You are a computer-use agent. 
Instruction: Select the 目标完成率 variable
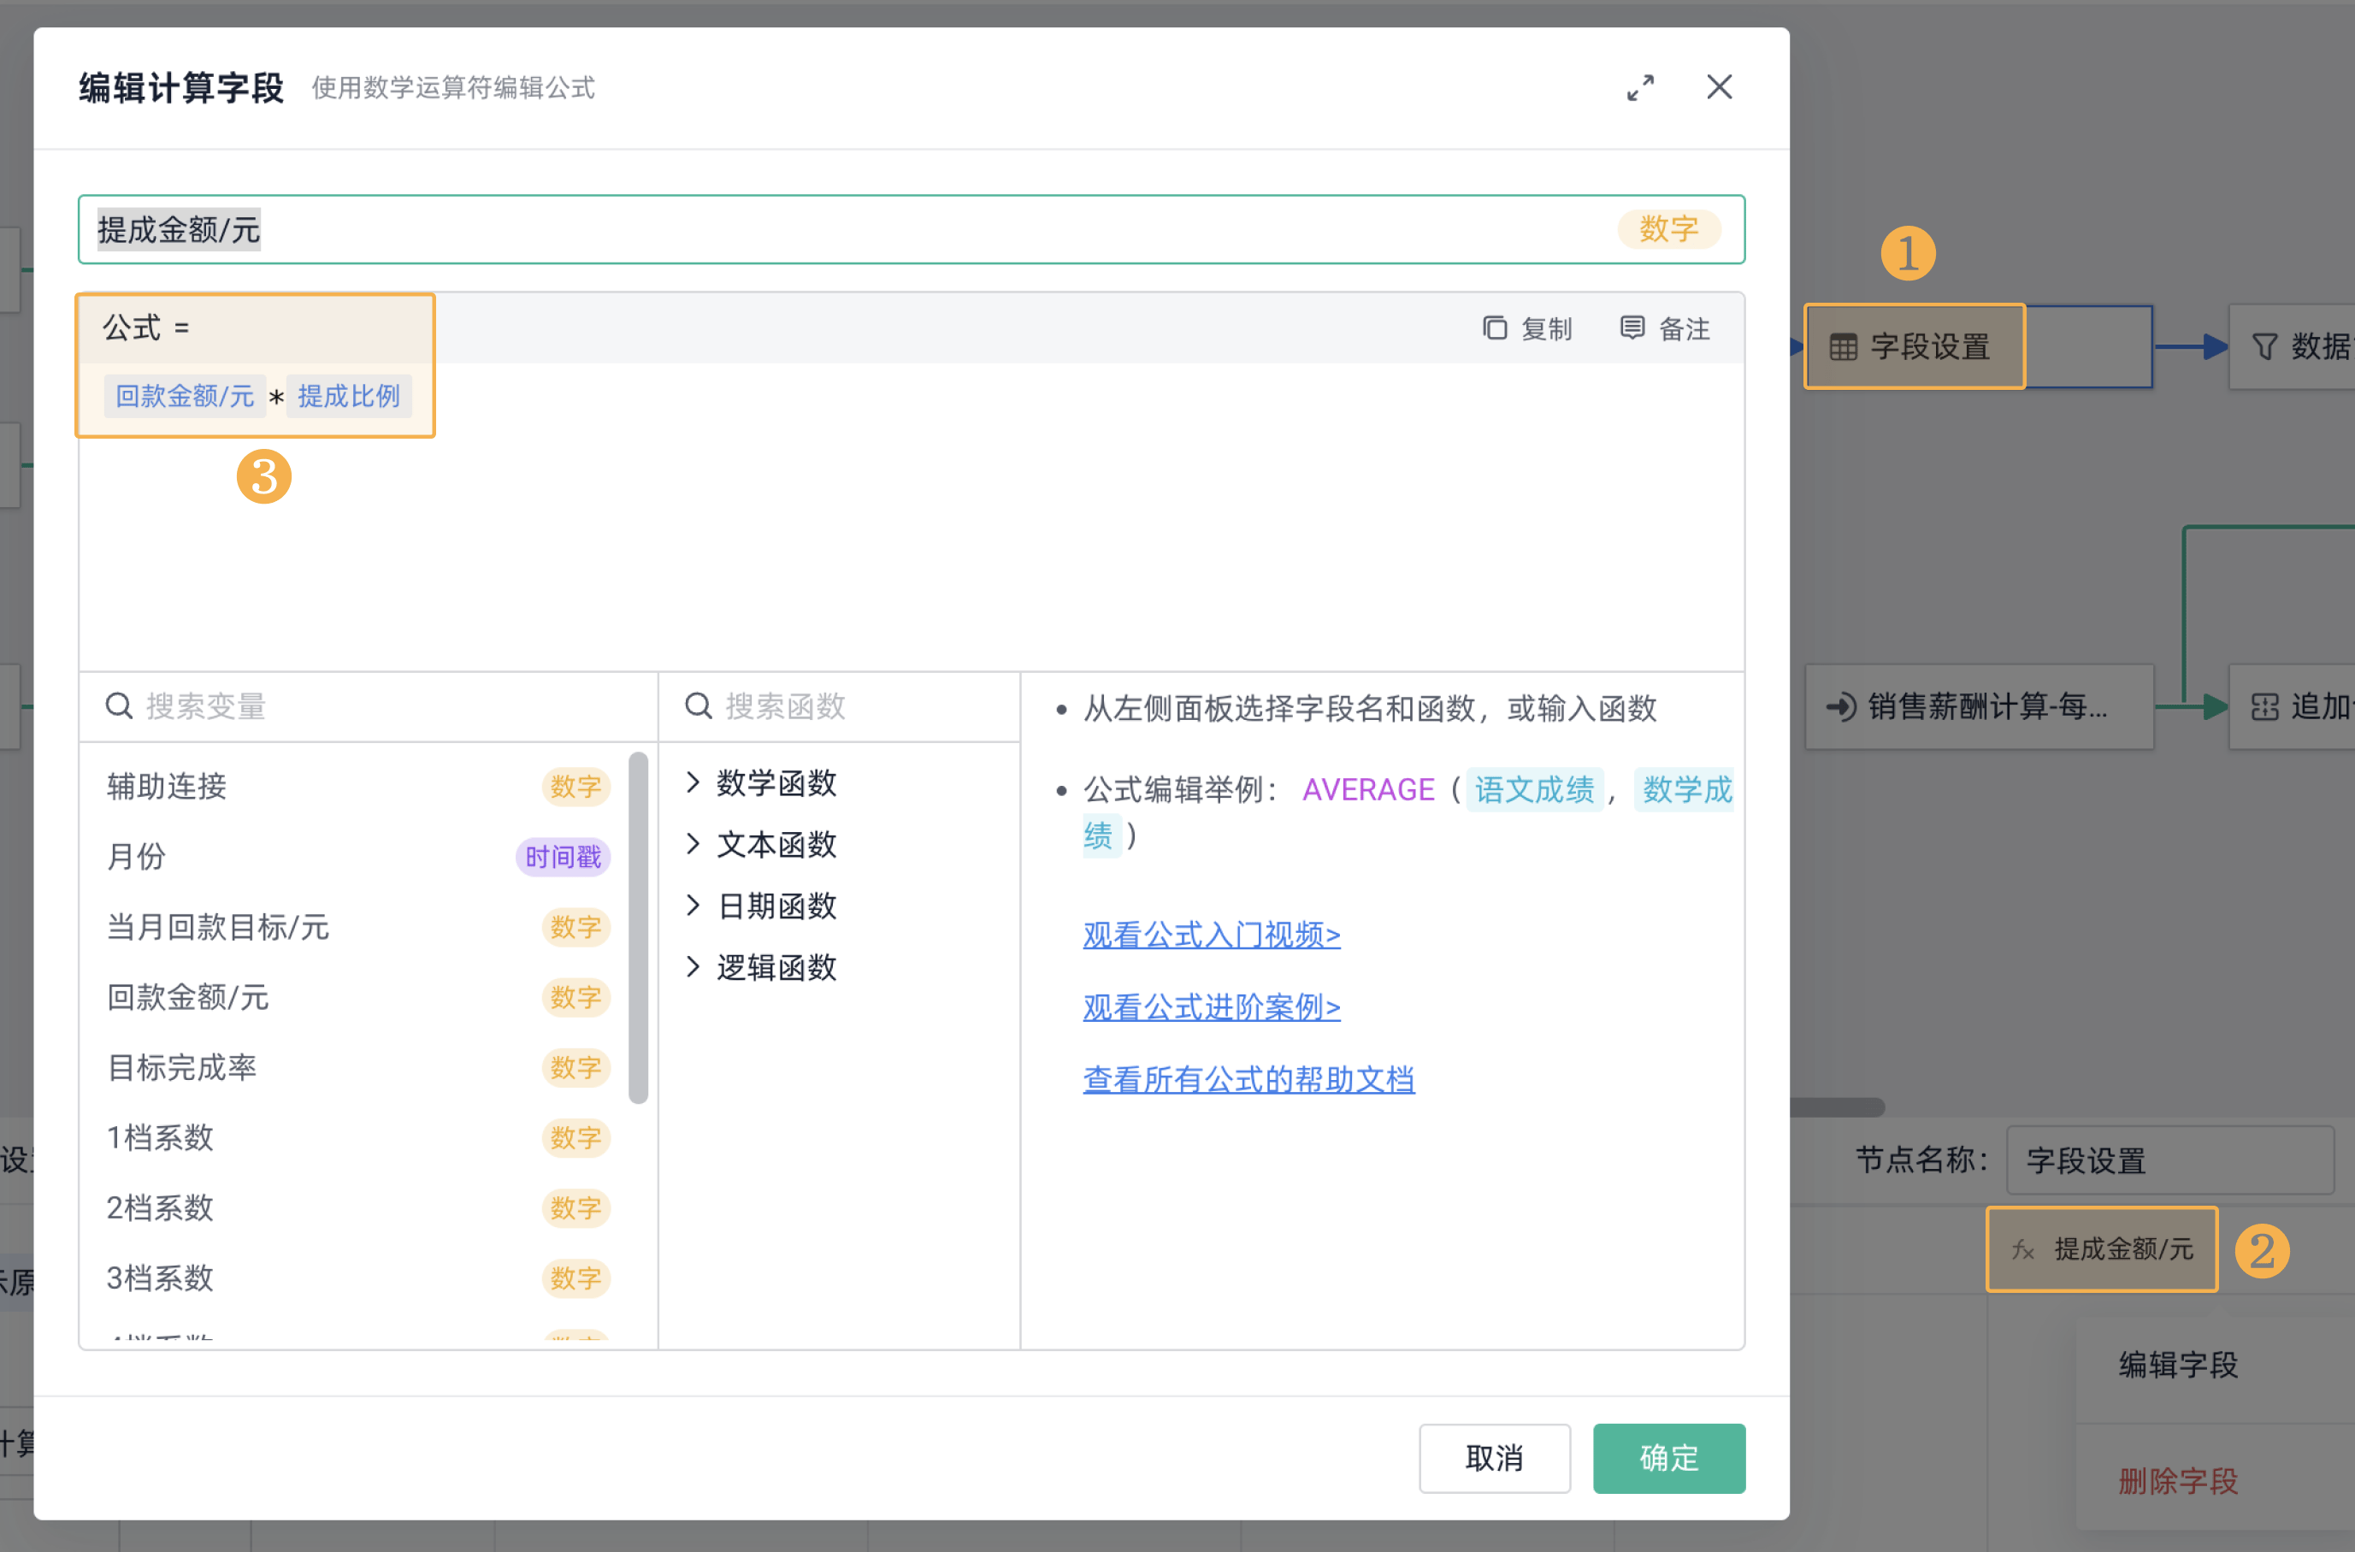[182, 1067]
